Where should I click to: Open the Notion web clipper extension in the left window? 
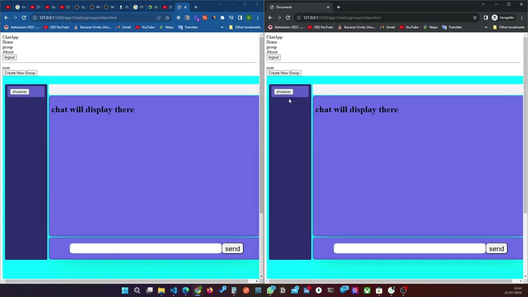(x=187, y=18)
